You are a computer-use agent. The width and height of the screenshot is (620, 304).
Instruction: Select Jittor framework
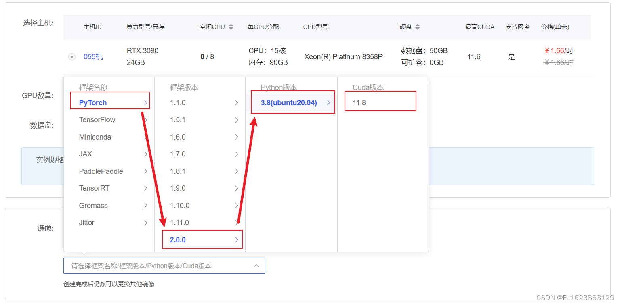pos(109,223)
